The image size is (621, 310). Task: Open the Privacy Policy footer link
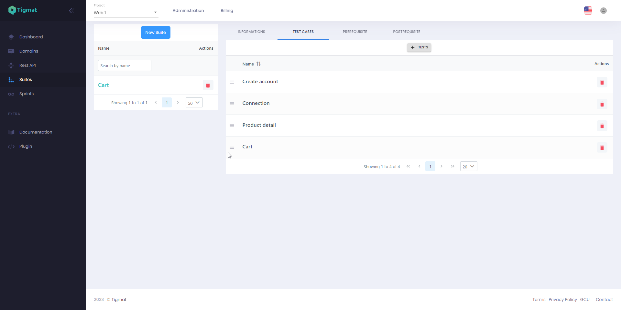pyautogui.click(x=563, y=300)
